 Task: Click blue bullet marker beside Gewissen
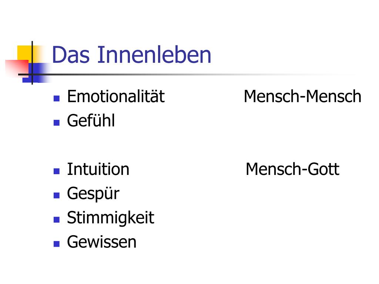[x=57, y=244]
